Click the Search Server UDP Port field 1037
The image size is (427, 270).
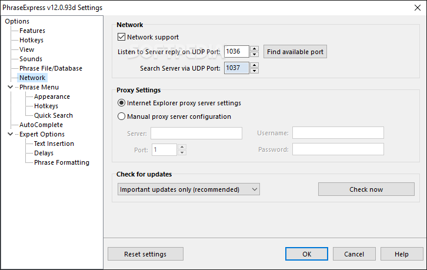pyautogui.click(x=236, y=68)
